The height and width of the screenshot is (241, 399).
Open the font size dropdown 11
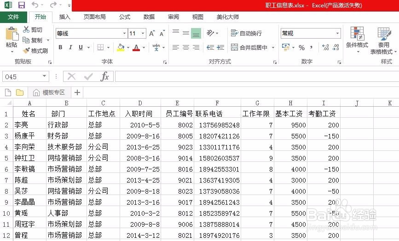[x=143, y=33]
